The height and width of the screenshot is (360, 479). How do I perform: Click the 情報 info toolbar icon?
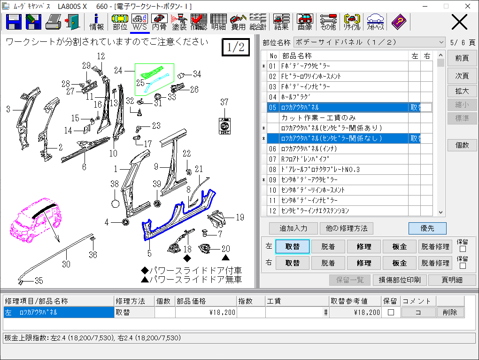[x=97, y=22]
